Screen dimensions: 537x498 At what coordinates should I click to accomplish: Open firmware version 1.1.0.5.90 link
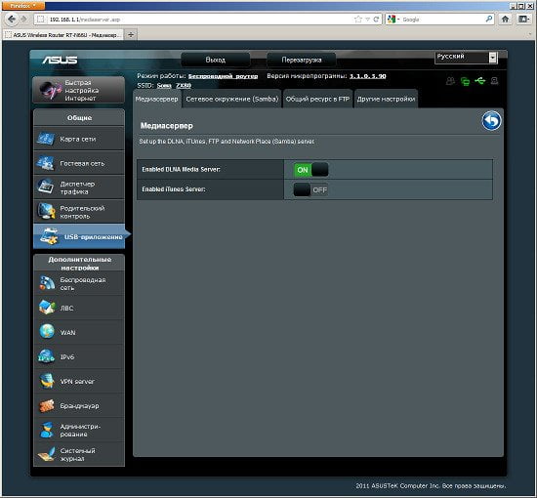367,76
